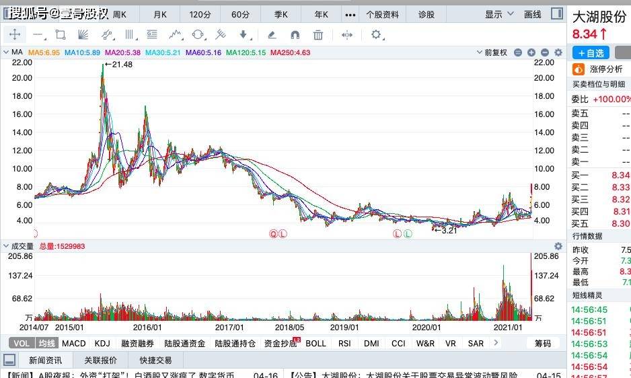Open the 筹码 chip distribution button
631x378 pixels.
[543, 344]
